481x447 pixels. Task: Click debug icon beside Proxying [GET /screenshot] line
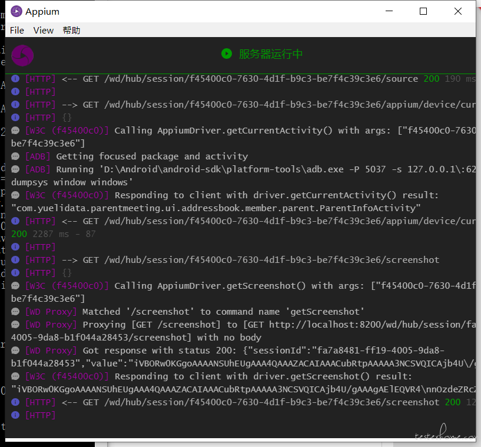tap(15, 325)
